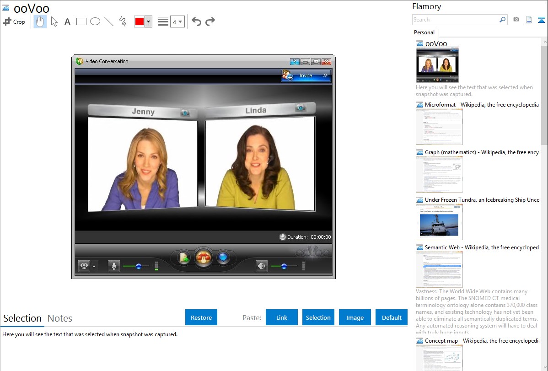Open the ooVoo snapshot thumbnail

click(437, 65)
